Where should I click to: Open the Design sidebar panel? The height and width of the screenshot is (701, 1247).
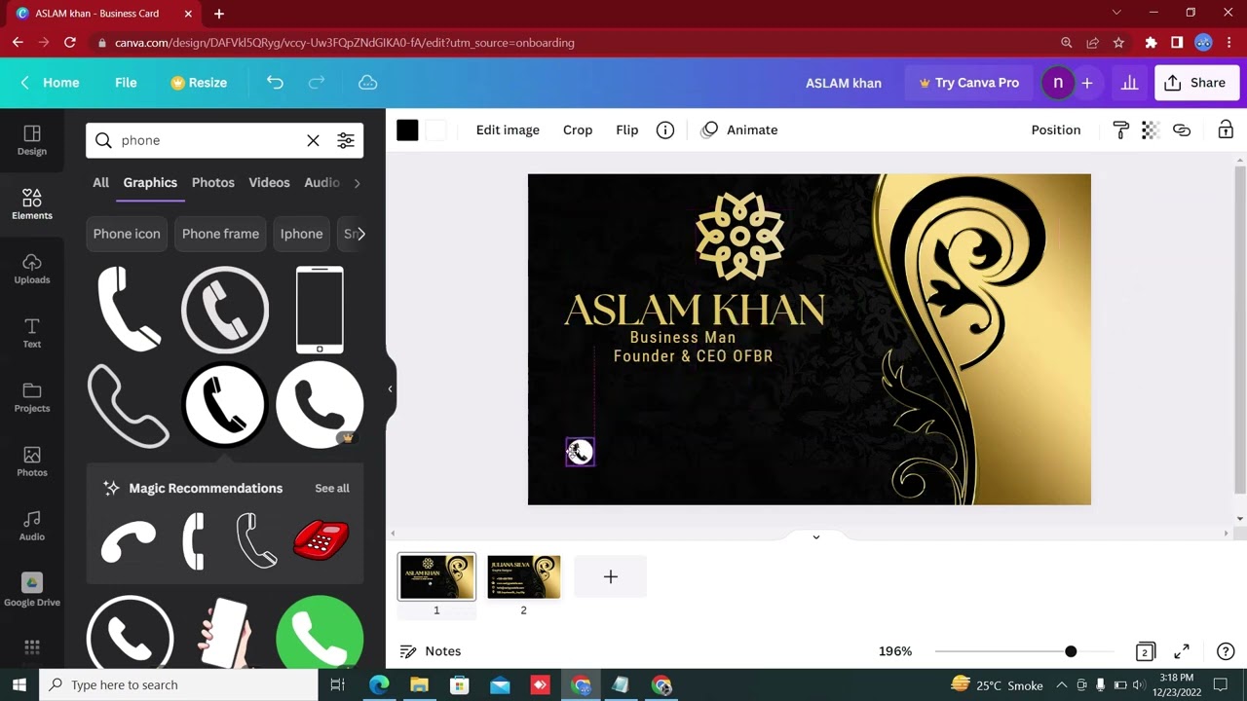point(31,140)
